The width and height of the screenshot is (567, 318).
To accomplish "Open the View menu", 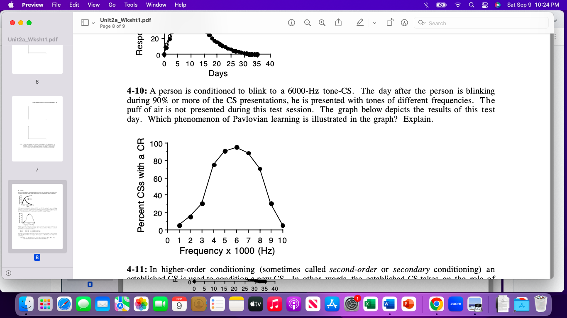I will (x=93, y=5).
